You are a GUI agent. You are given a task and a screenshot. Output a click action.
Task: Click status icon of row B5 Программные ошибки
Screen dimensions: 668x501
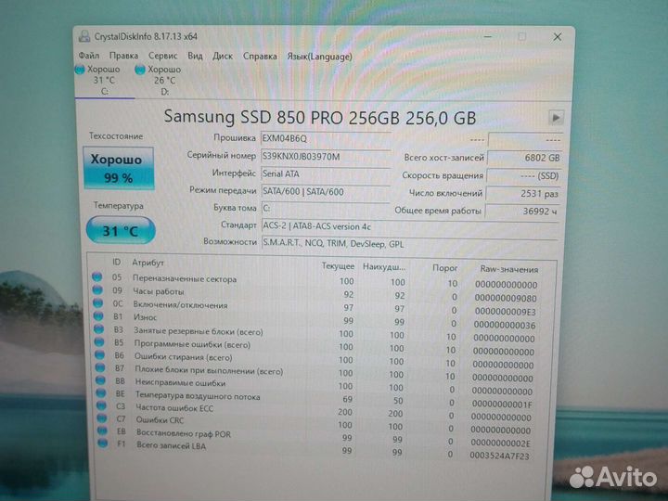click(x=99, y=341)
